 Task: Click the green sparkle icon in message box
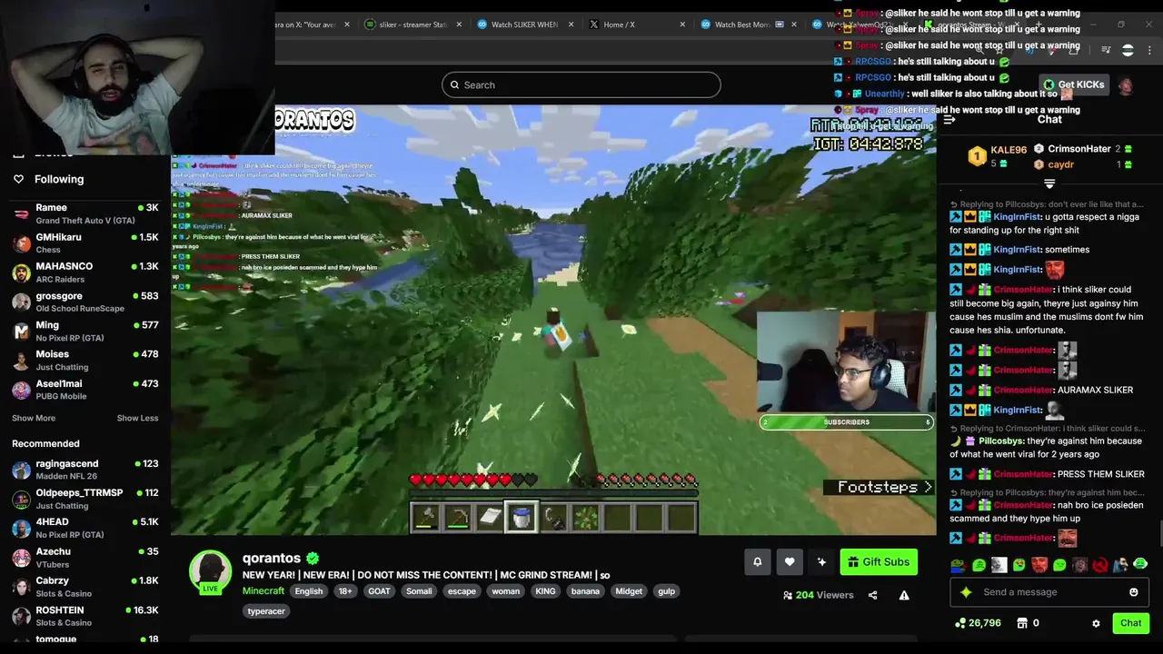[x=966, y=592]
